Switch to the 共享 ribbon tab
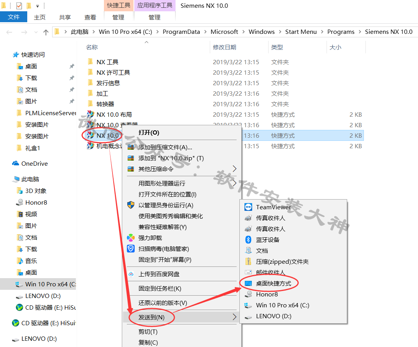 (x=65, y=18)
